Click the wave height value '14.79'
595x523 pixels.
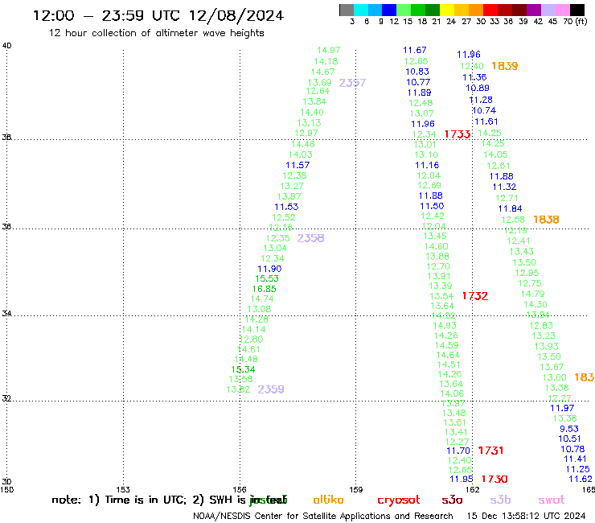(532, 294)
